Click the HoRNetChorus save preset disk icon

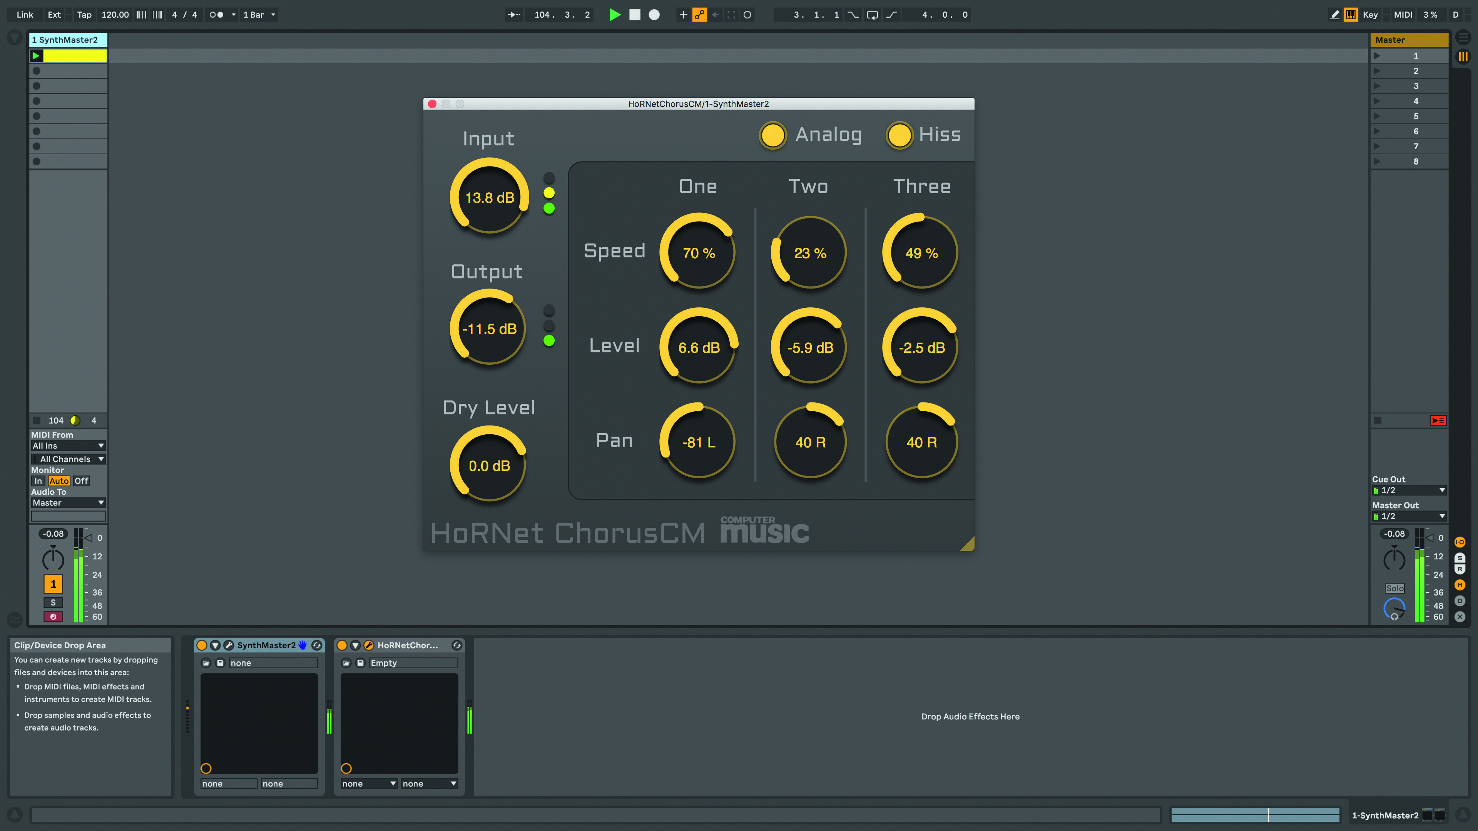tap(360, 663)
